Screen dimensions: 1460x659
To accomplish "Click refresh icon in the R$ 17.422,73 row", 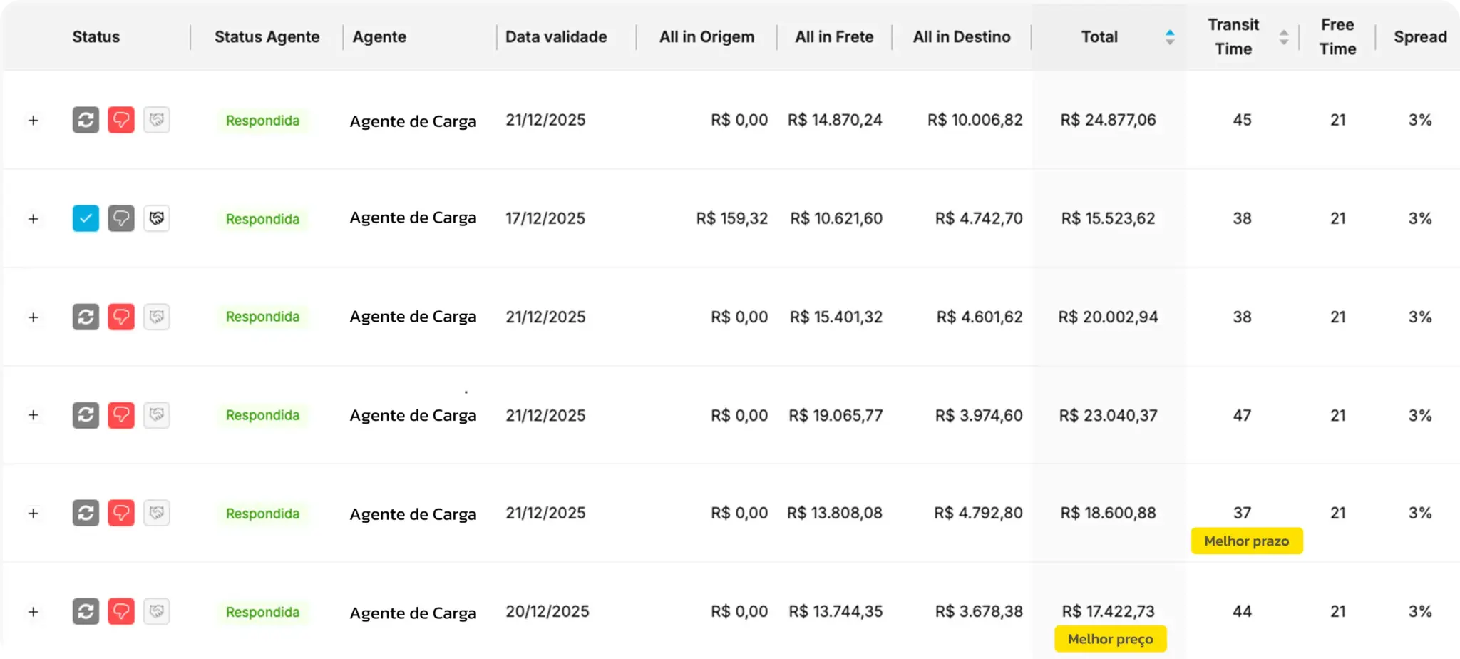I will 86,611.
